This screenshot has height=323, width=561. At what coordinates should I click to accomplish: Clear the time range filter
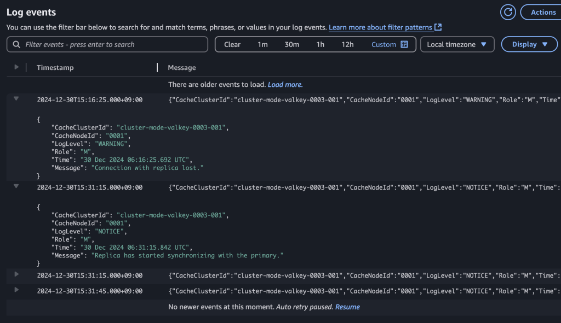[232, 44]
